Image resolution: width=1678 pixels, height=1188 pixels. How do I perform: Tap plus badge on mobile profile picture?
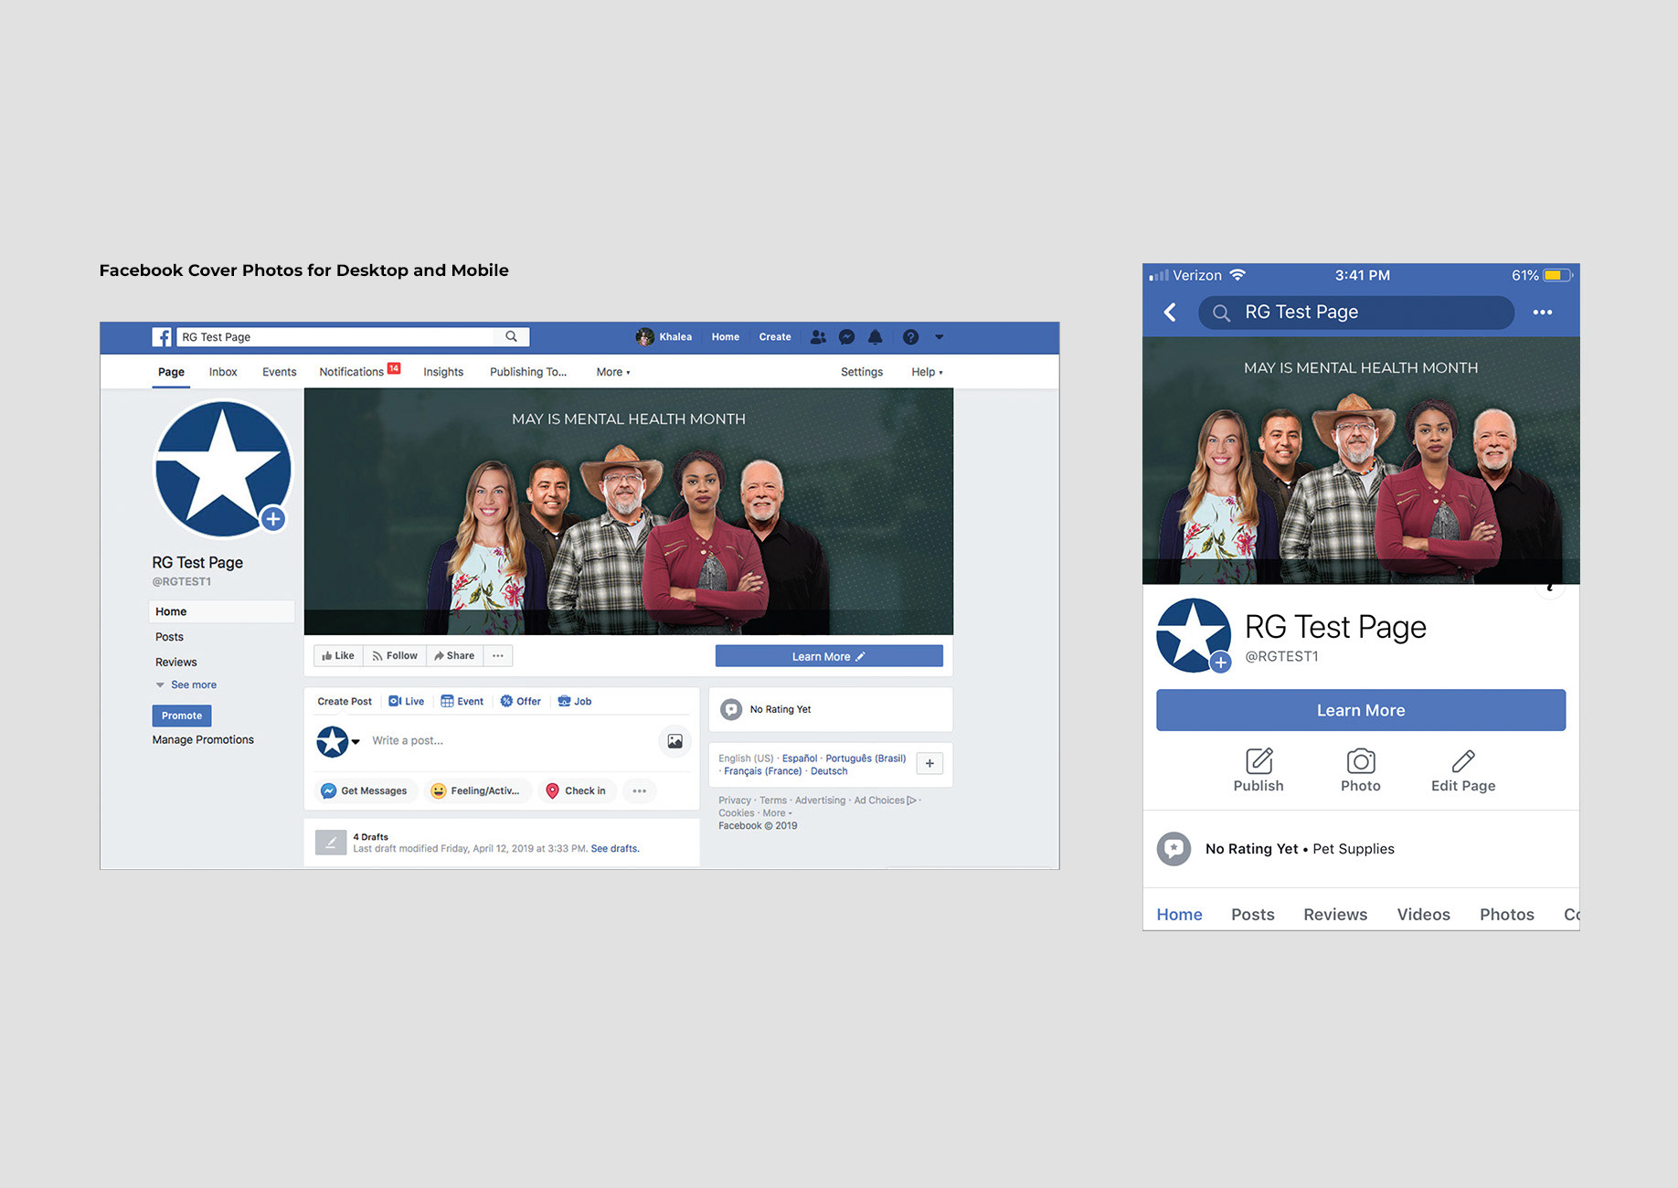pyautogui.click(x=1220, y=663)
